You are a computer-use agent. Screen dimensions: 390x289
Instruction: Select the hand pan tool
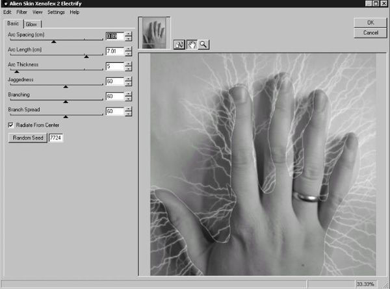coord(192,44)
